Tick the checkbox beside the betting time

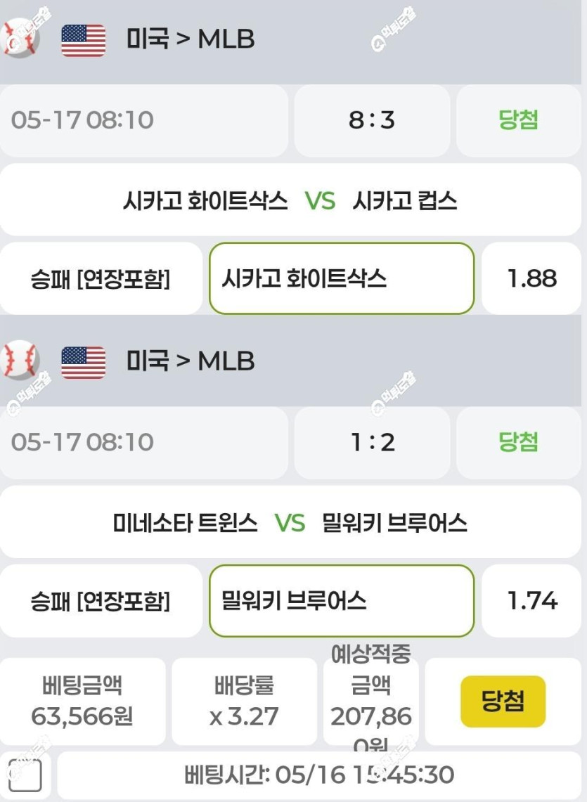(25, 775)
